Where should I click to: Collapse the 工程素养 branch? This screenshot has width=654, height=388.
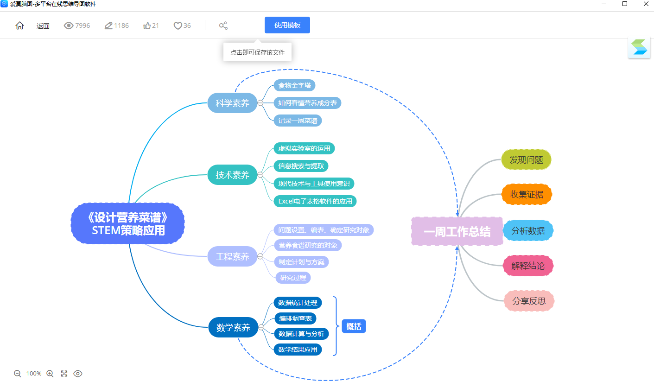click(260, 256)
